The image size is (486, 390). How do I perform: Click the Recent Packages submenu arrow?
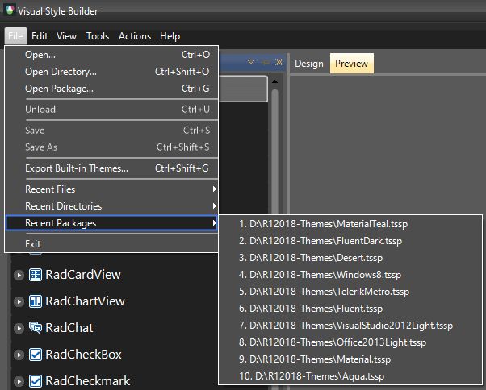tap(214, 222)
